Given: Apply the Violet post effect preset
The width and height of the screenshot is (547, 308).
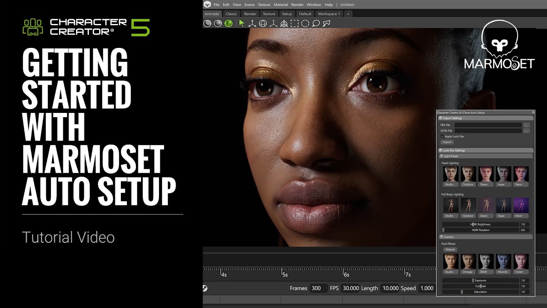Looking at the screenshot, I should (x=521, y=264).
